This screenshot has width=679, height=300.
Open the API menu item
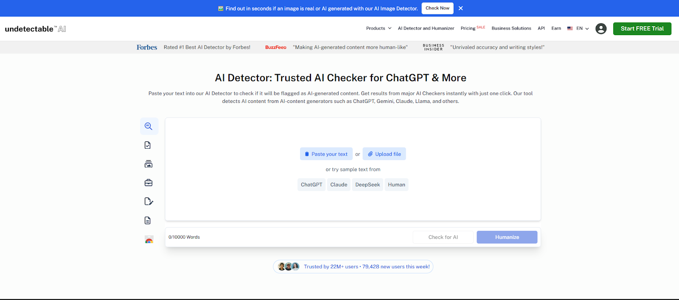coord(541,28)
